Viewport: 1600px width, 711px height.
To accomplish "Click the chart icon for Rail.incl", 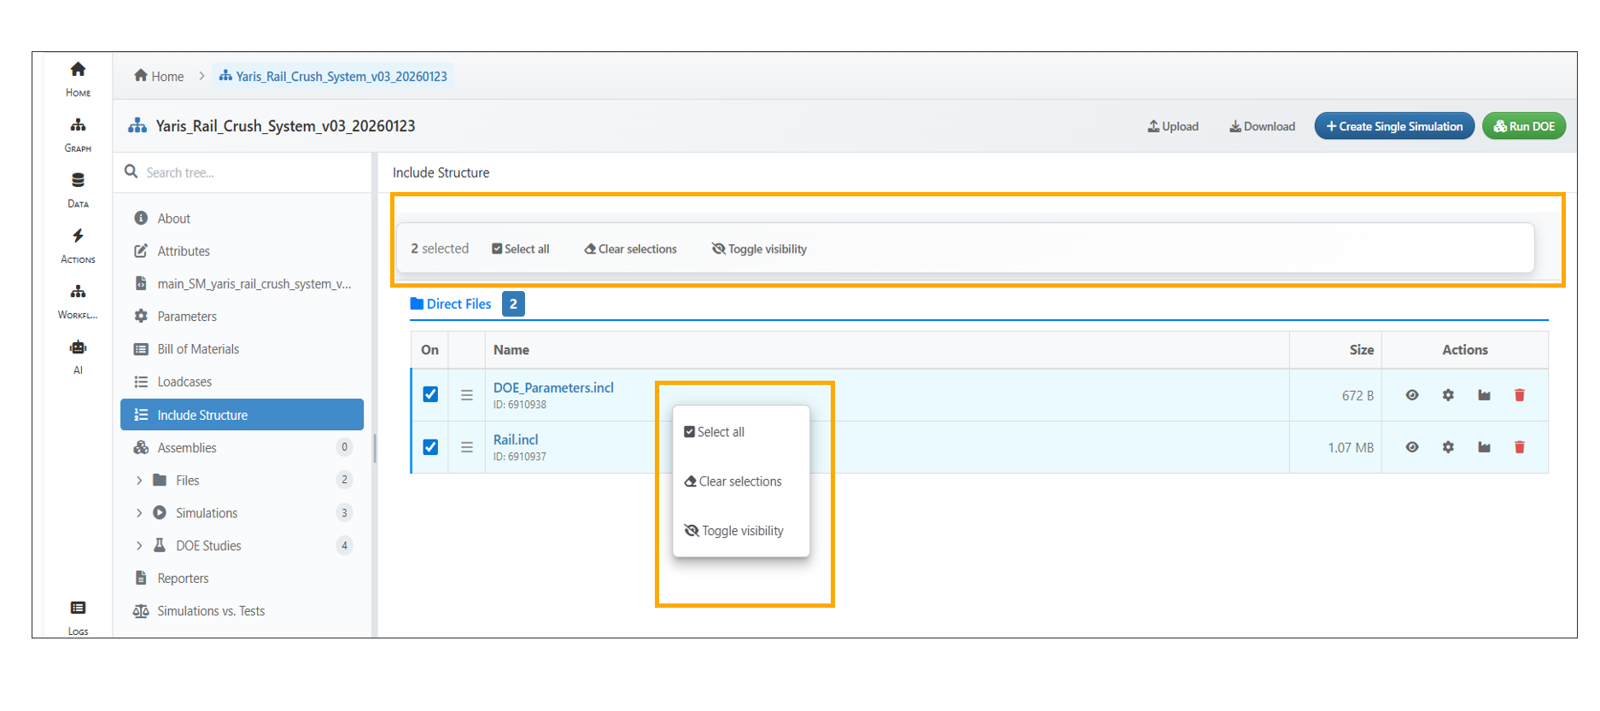I will (1484, 447).
